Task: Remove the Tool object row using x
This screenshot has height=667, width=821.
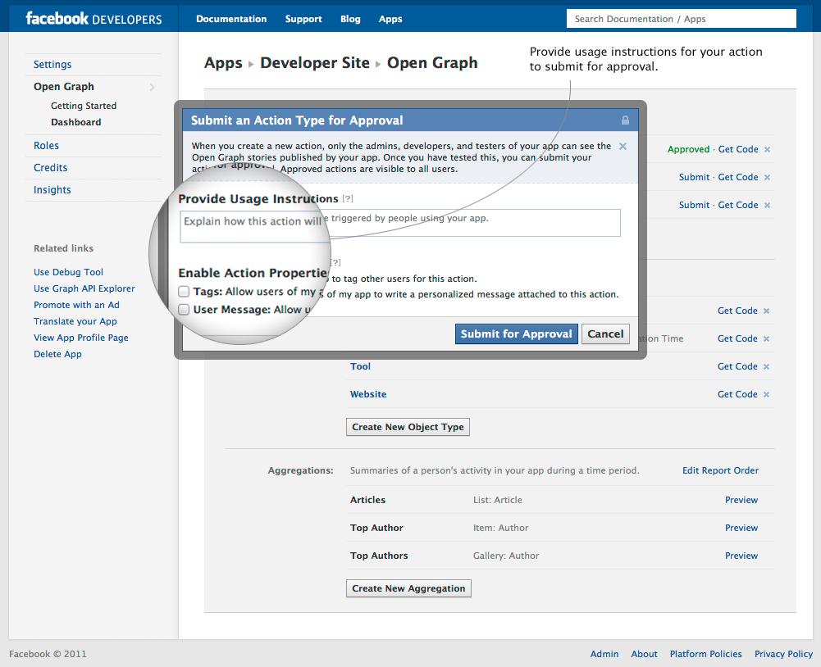Action: [x=767, y=367]
